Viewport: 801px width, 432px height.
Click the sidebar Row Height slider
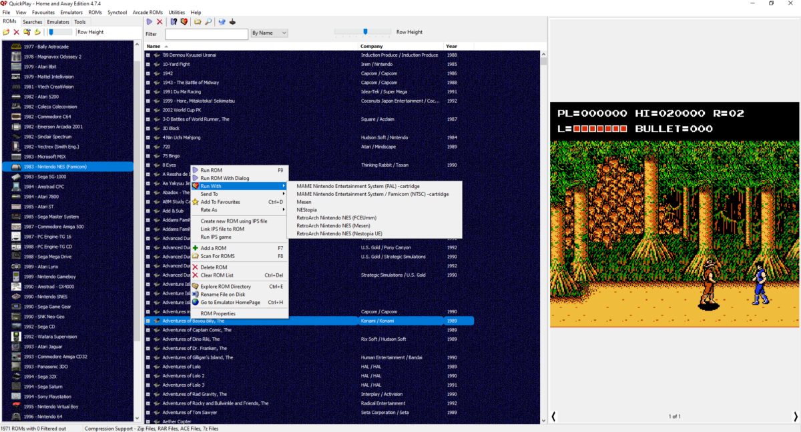click(x=60, y=32)
